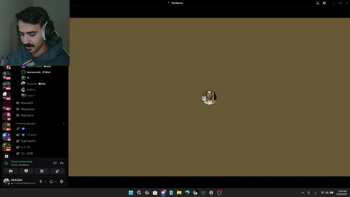Open server folder with 19 badge

[7, 116]
